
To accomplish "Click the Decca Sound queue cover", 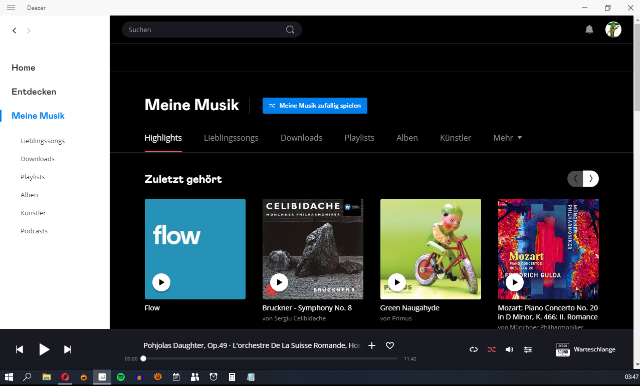I will [x=563, y=349].
